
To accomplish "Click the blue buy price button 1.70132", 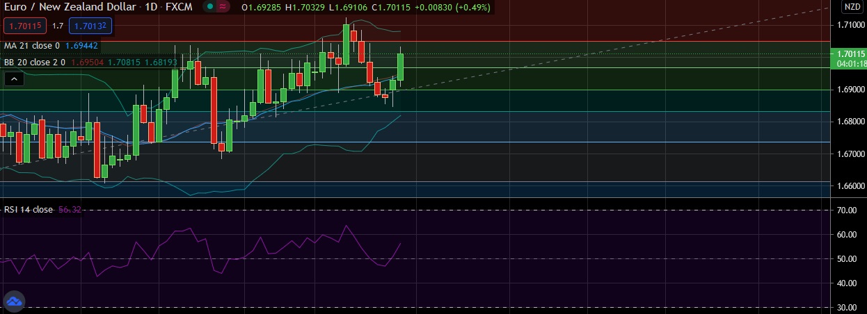I will point(91,26).
